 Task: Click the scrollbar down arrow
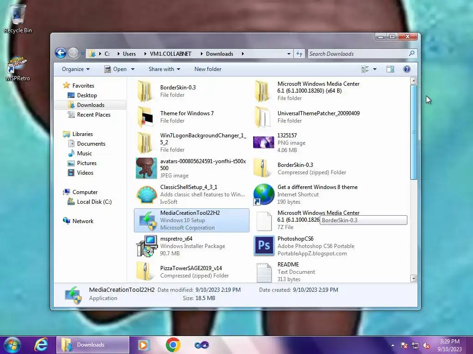point(414,279)
